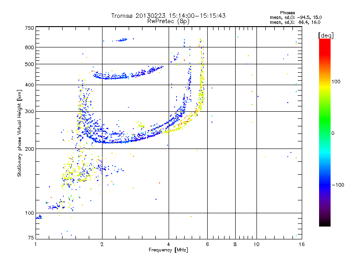Click the subtitle 'RwPretec (8p)'
Screen dimensions: 355x266
point(168,21)
